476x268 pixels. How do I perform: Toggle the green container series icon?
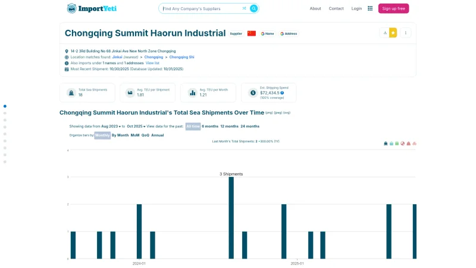pyautogui.click(x=397, y=144)
